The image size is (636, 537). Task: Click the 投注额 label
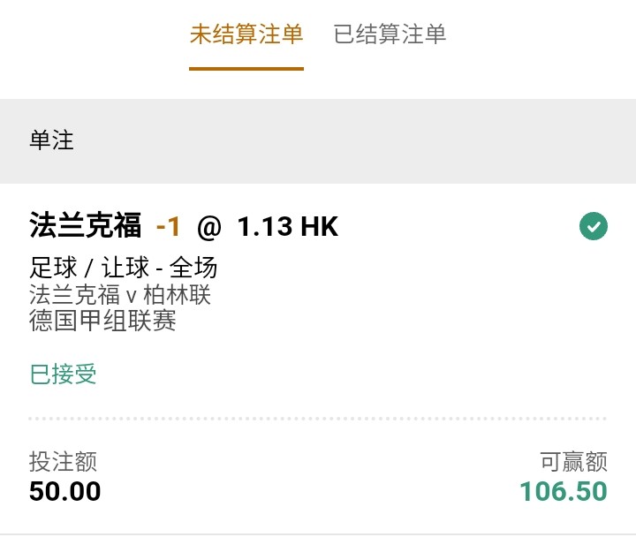[63, 461]
